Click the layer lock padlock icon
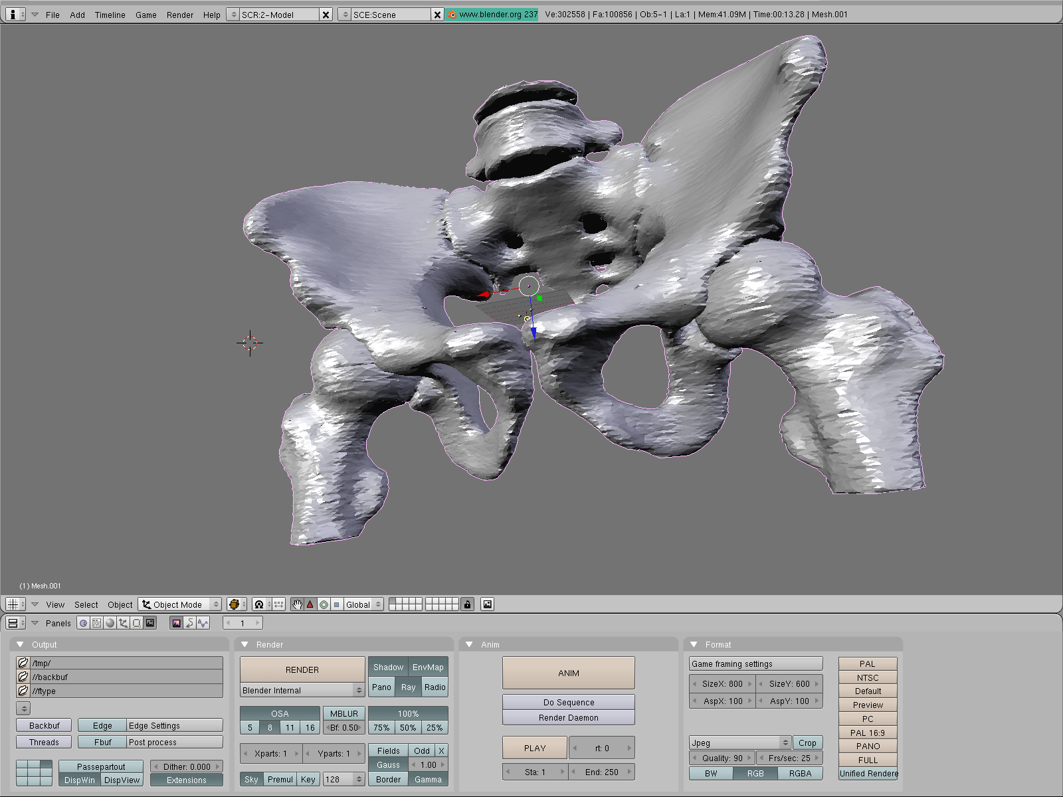 (467, 604)
